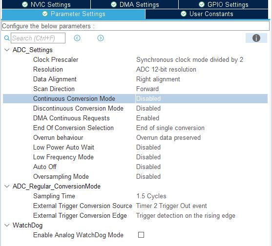Open the DMA Settings tab
This screenshot has width=272, height=246.
point(134,4)
